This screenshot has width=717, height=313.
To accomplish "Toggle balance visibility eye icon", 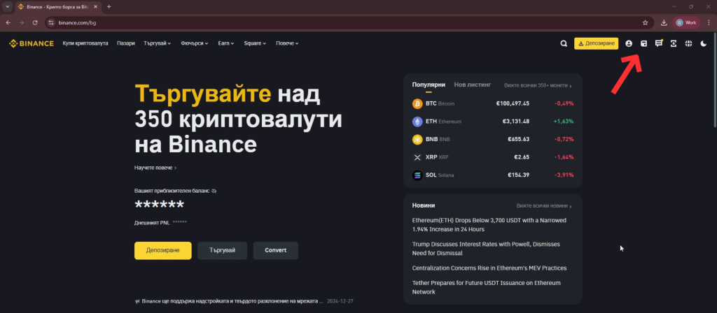I will click(214, 191).
